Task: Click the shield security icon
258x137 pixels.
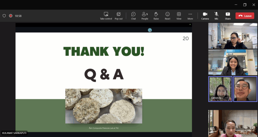Action: tap(4, 16)
